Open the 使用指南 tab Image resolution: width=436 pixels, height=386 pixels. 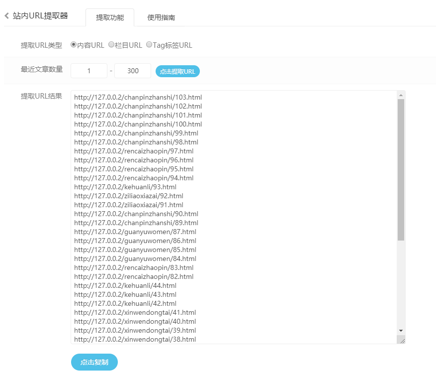click(x=161, y=17)
